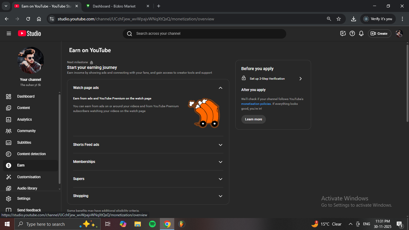Bookmark this page with star icon
409x230 pixels.
pyautogui.click(x=339, y=19)
